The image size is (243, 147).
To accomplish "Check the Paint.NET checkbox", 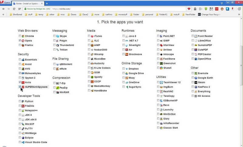I will click(x=158, y=36).
